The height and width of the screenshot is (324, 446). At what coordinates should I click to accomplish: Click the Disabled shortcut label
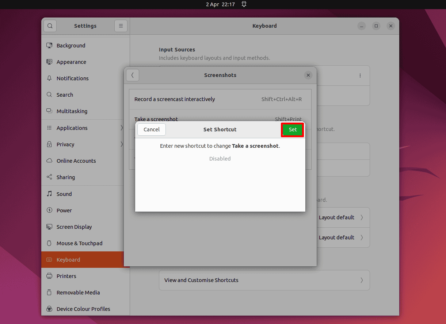[220, 159]
